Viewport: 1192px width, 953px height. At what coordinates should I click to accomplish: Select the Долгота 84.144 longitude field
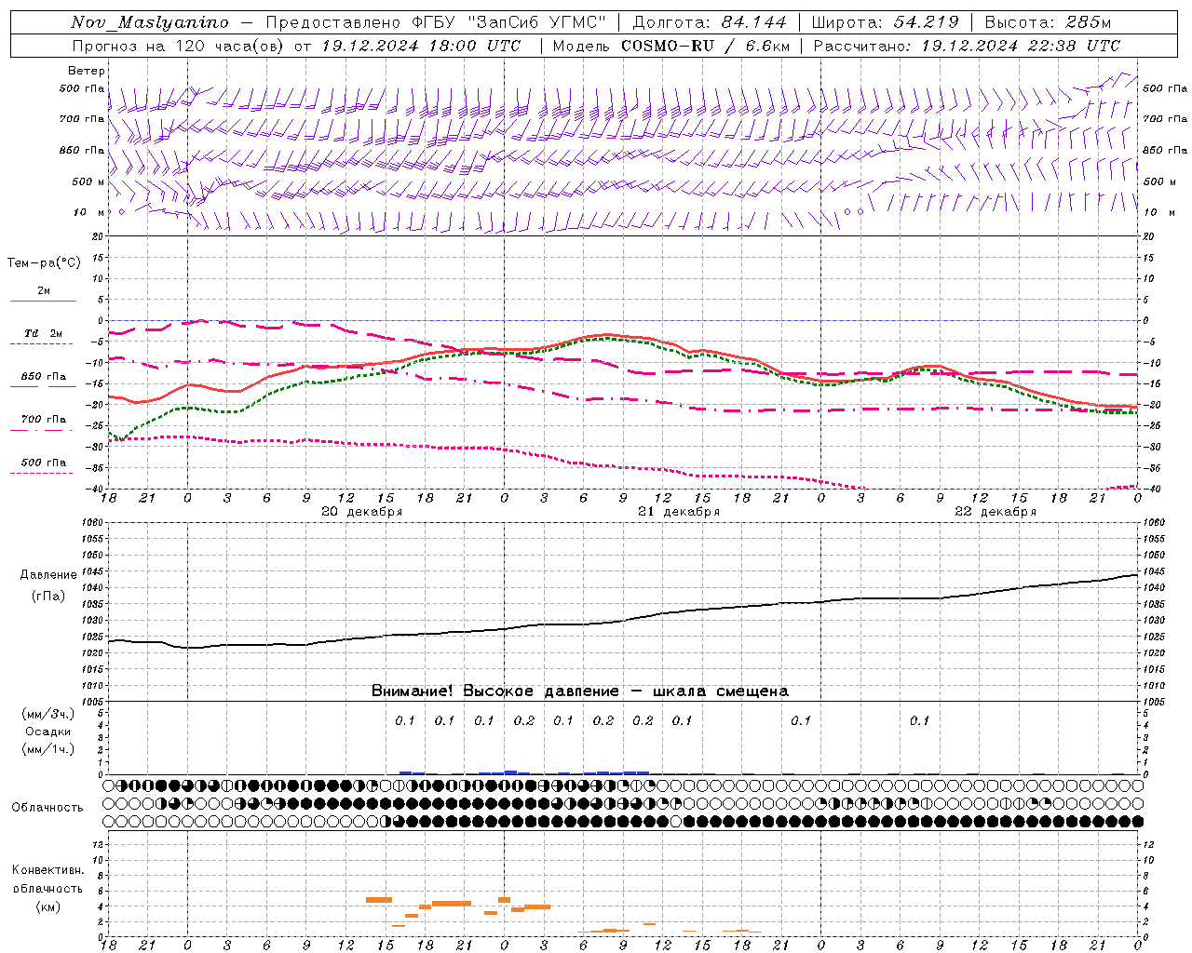coord(709,22)
